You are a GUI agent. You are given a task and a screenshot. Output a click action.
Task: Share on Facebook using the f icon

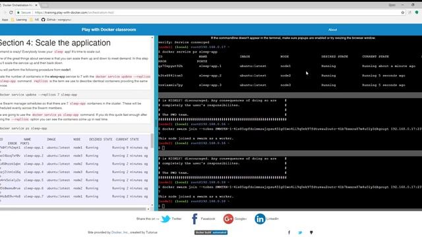click(x=195, y=219)
